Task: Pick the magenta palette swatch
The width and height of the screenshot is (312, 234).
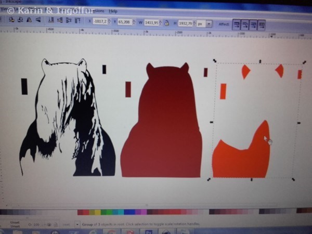Action: [144, 212]
